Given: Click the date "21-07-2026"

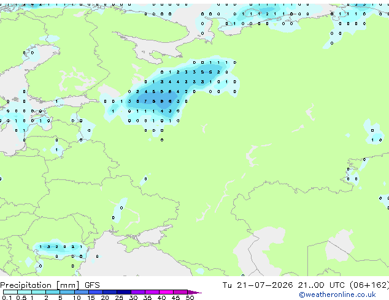Looking at the screenshot, I should click(x=264, y=285).
